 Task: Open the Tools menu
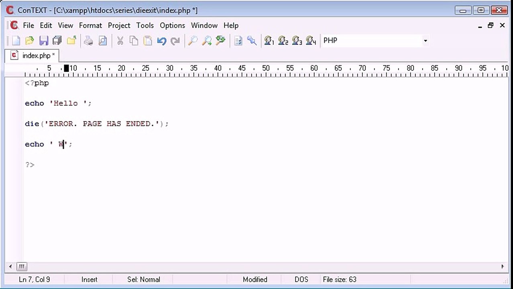(145, 25)
